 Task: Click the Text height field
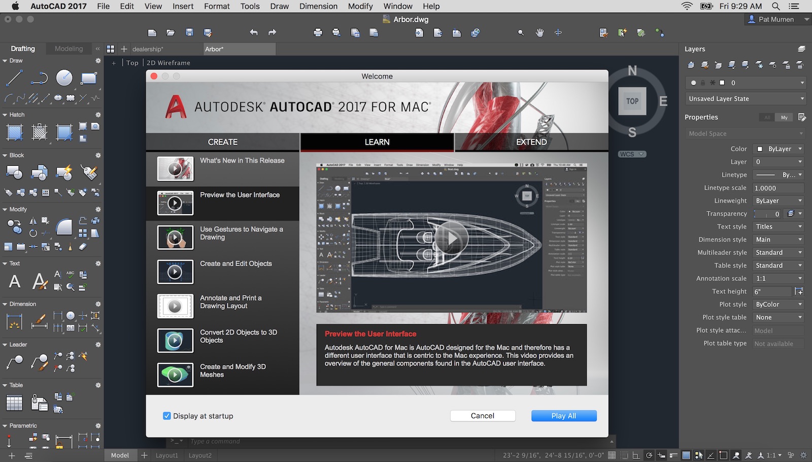(772, 292)
